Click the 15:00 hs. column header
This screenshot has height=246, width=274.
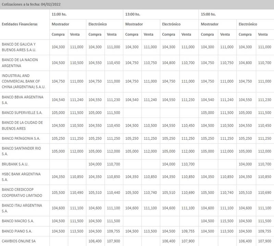208,14
